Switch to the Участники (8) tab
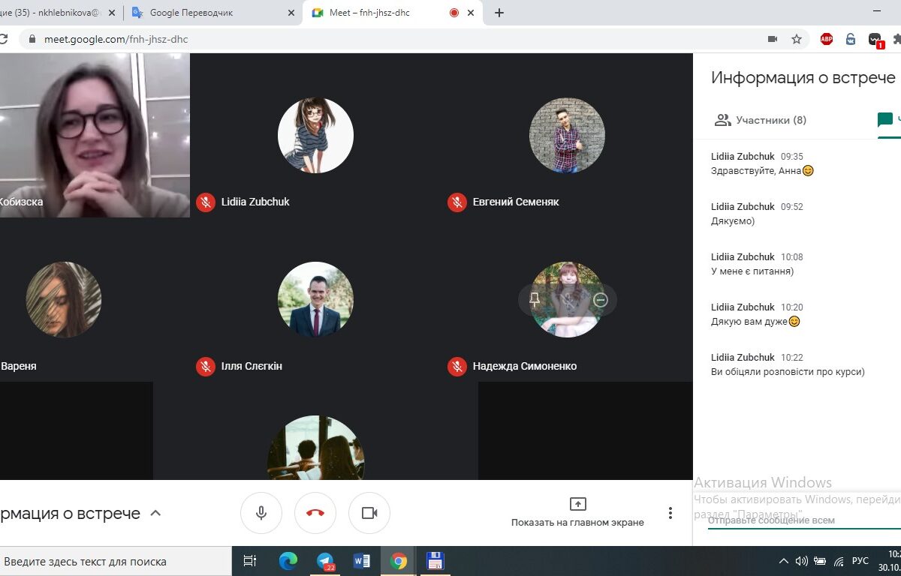The height and width of the screenshot is (576, 901). coord(761,120)
